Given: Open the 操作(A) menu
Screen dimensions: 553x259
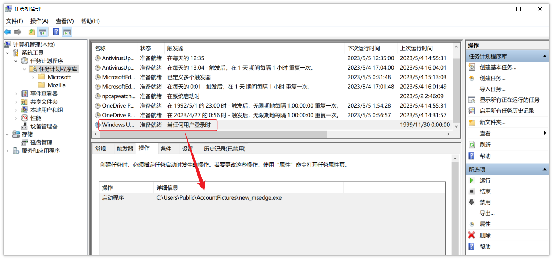Looking at the screenshot, I should (x=39, y=21).
